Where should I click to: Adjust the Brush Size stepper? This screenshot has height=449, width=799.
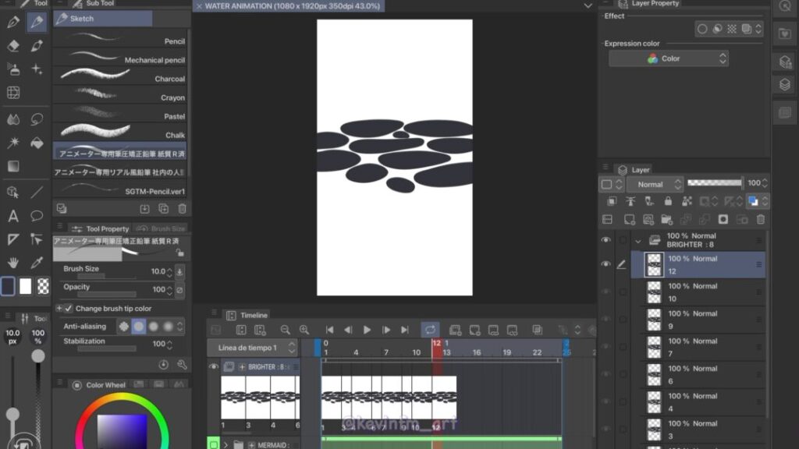pyautogui.click(x=169, y=272)
